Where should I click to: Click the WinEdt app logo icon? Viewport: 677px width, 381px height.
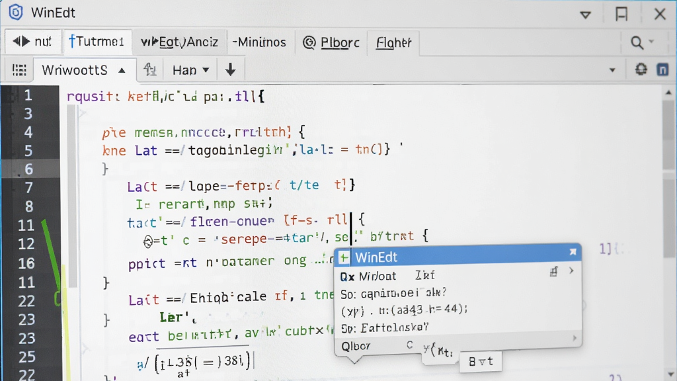(16, 13)
